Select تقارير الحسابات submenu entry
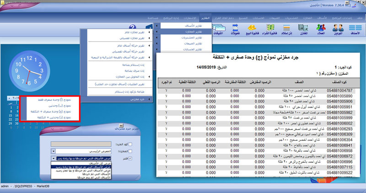This screenshot has width=366, height=193. pyautogui.click(x=183, y=49)
